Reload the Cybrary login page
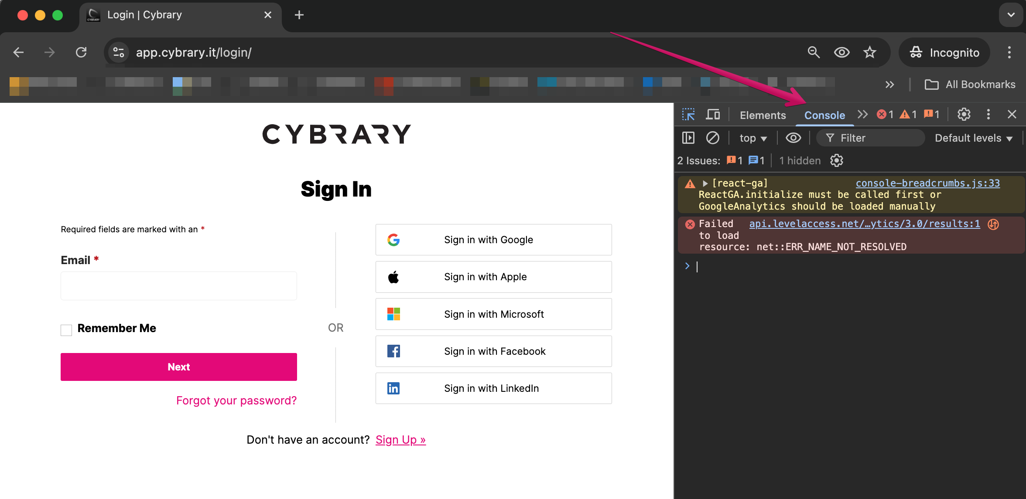Screen dimensions: 1026x499 81,52
